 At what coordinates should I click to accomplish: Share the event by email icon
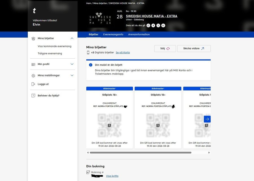point(163,25)
